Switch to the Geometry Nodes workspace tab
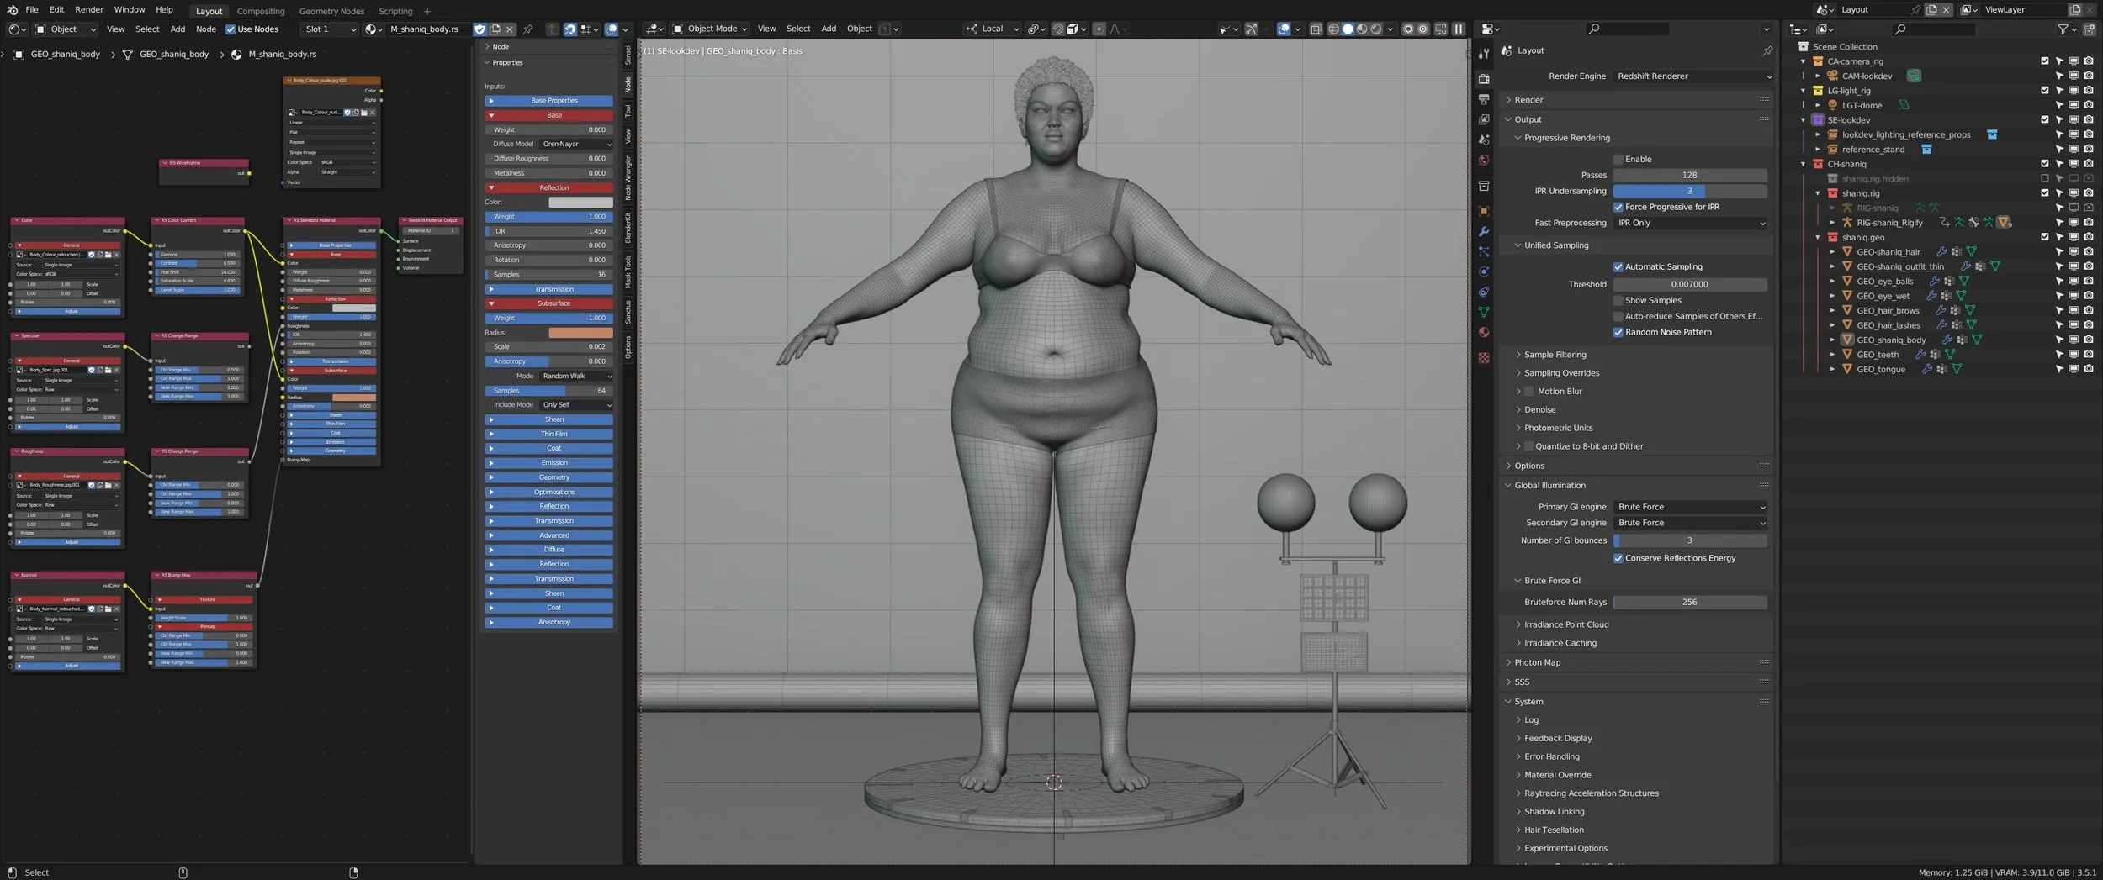The height and width of the screenshot is (880, 2103). 331,11
